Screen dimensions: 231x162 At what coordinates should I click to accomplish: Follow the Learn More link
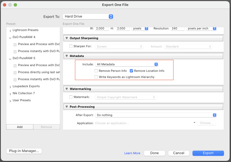pyautogui.click(x=132, y=153)
